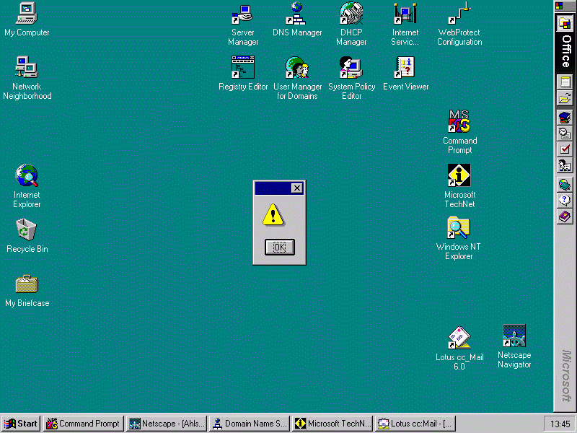Click the red checkmark task icon on Office bar
The width and height of the screenshot is (577, 433).
click(x=565, y=149)
